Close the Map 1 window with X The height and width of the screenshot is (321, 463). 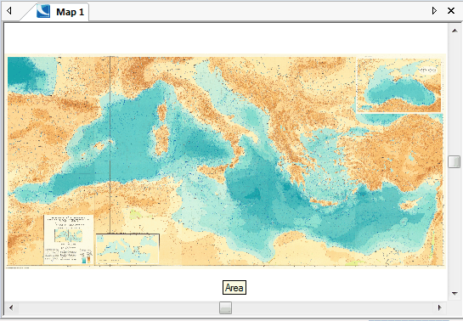[x=451, y=11]
